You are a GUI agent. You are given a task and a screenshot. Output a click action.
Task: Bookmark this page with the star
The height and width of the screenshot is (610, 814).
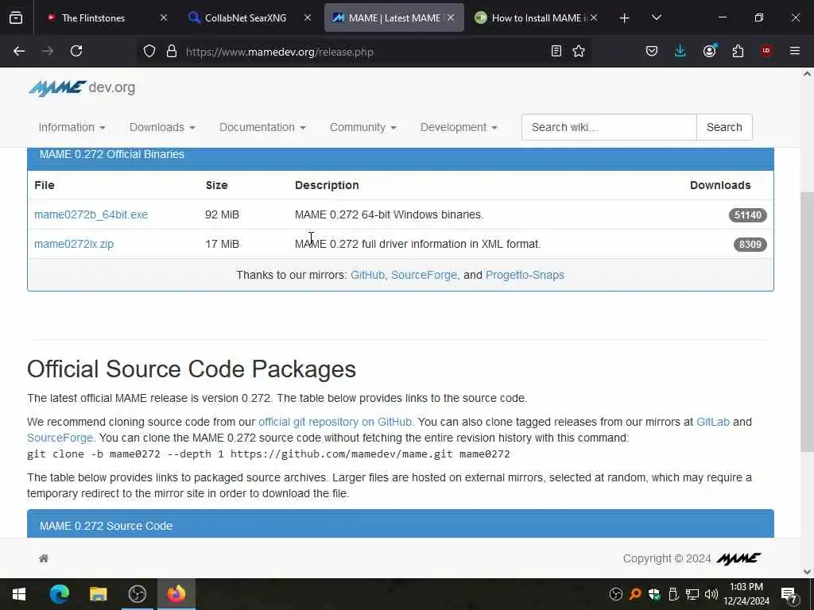click(579, 51)
